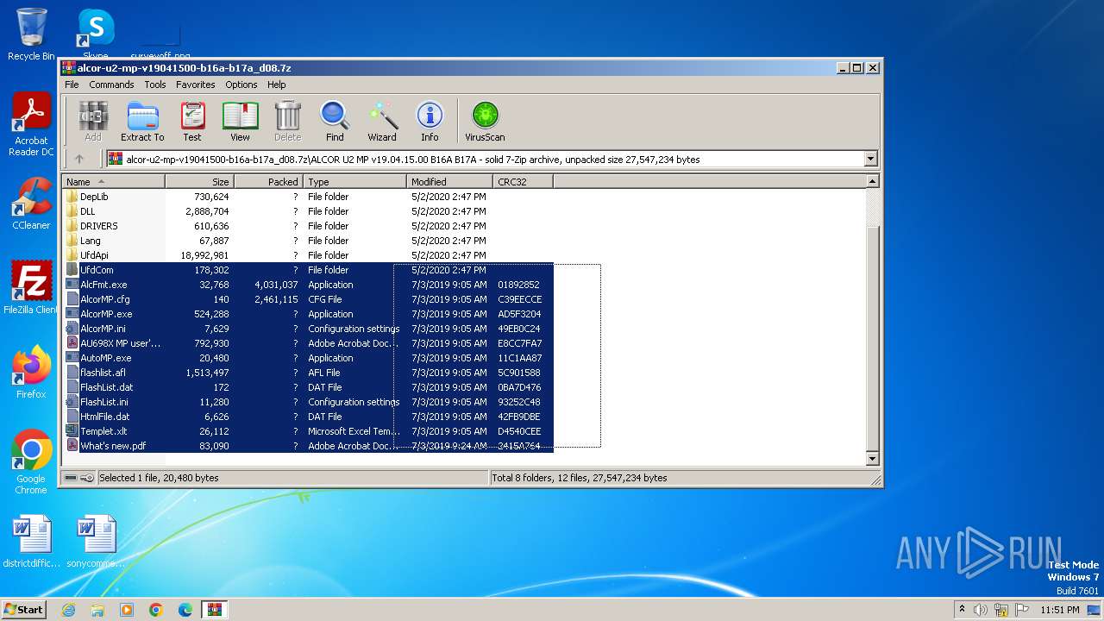1104x621 pixels.
Task: Run the Test archive tool
Action: tap(192, 122)
